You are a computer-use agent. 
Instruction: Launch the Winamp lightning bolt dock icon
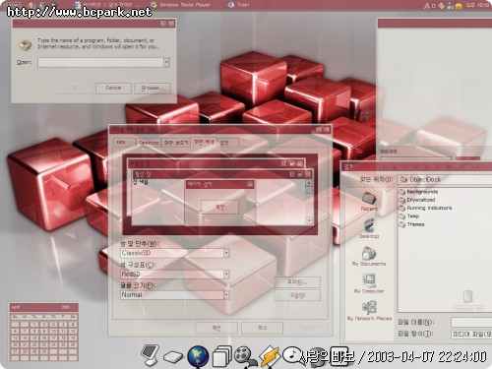pyautogui.click(x=270, y=356)
